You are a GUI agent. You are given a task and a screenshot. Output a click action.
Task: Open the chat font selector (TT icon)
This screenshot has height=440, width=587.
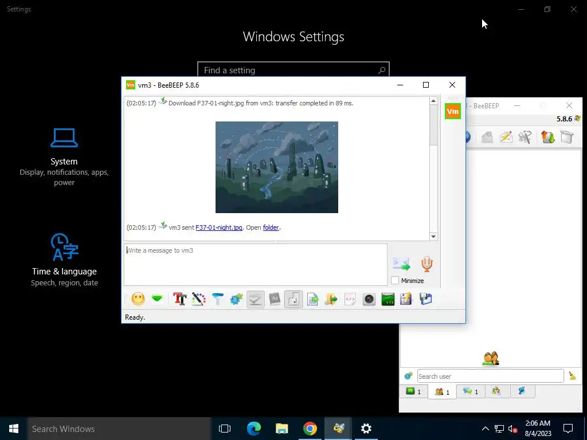[x=179, y=299]
